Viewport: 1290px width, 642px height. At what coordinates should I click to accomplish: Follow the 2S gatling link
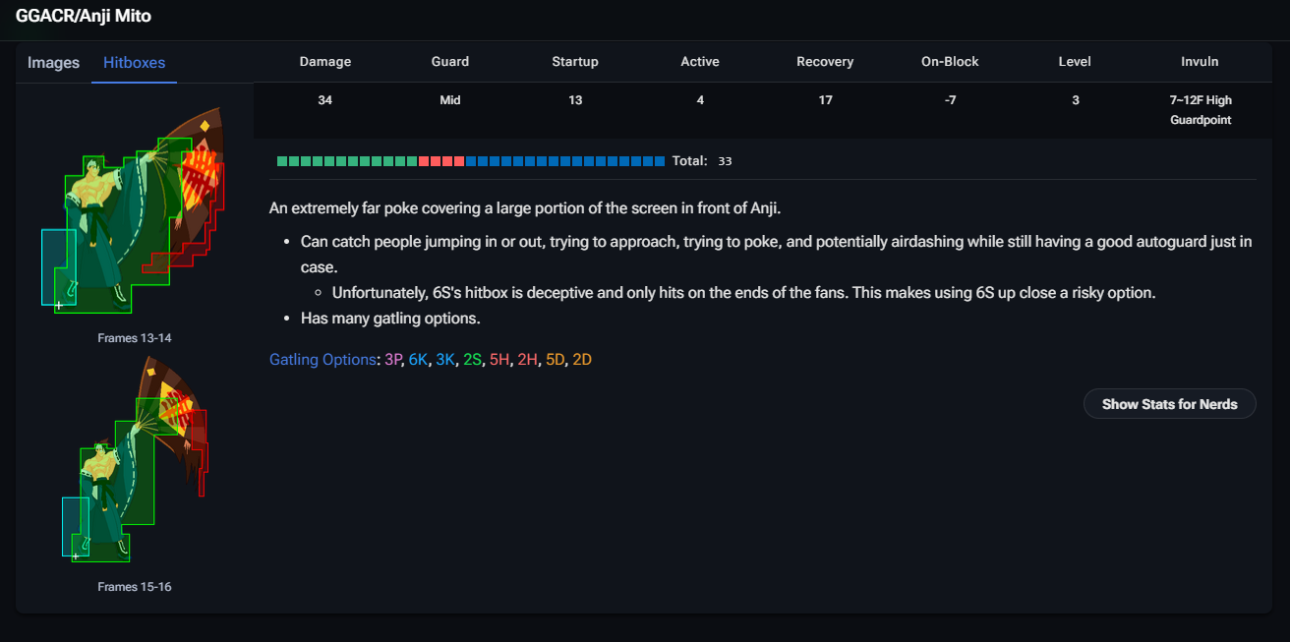point(472,360)
